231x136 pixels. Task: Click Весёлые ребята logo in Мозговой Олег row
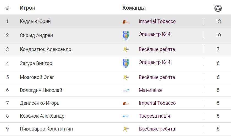[x=126, y=78]
